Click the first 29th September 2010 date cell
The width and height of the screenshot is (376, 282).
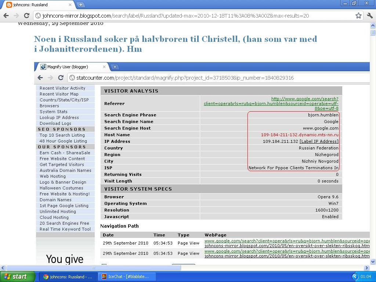coord(126,243)
